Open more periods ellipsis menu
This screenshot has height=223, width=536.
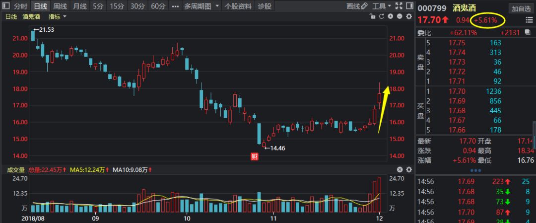(175, 6)
